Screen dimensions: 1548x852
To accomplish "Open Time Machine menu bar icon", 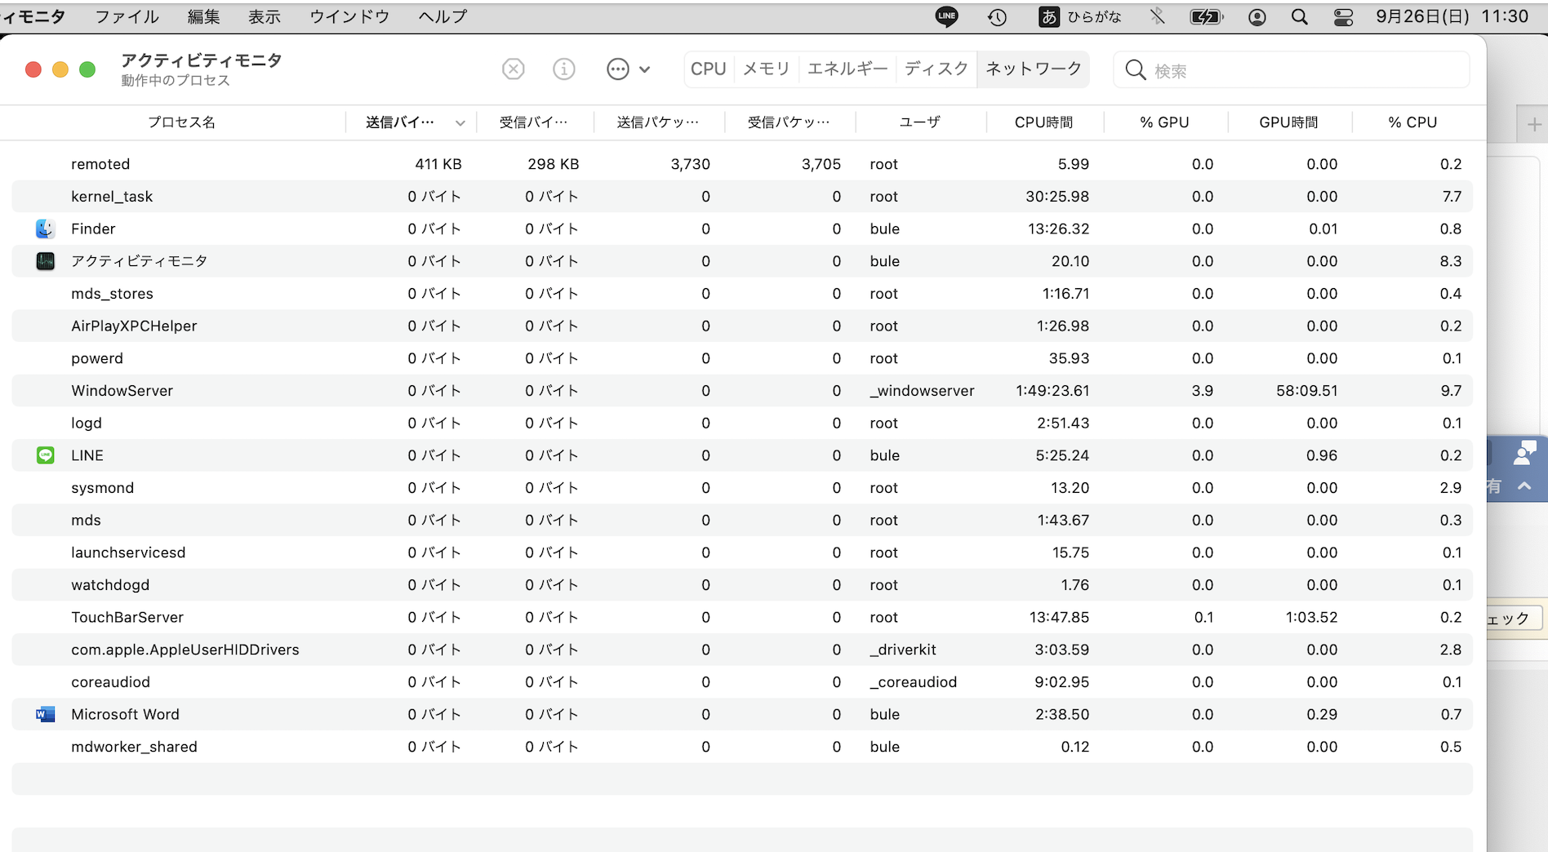I will coord(997,17).
